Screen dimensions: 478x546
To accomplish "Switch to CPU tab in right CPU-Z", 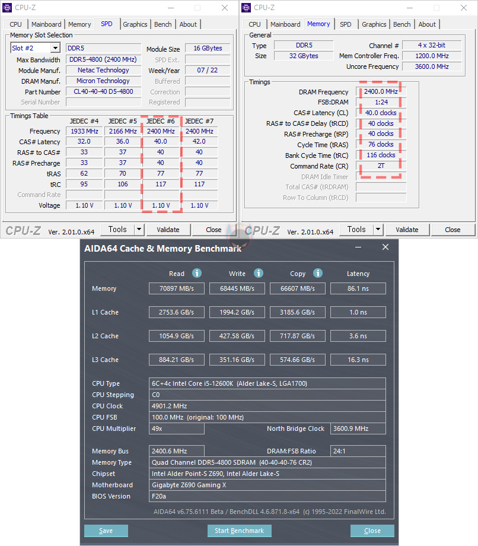I will click(254, 24).
